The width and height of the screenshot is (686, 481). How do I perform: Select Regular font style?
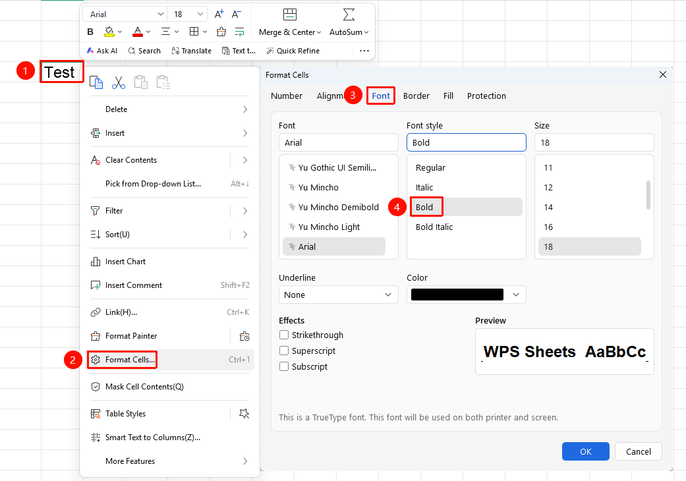[467, 167]
